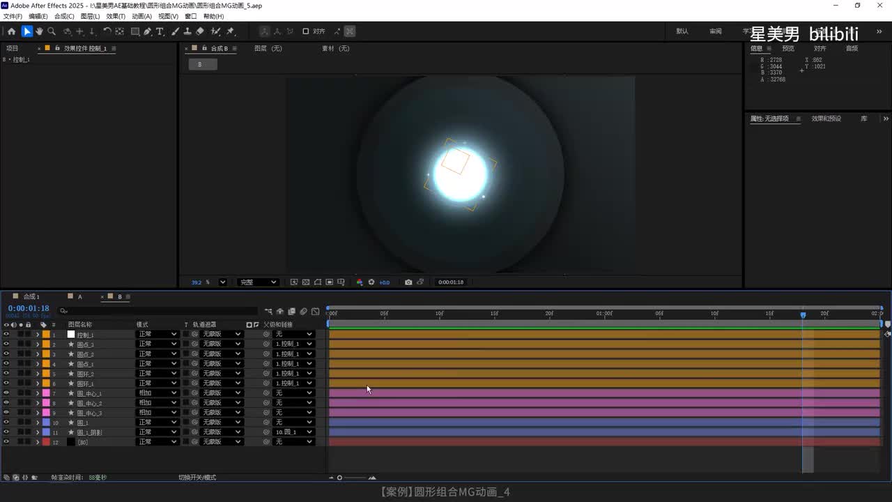Viewport: 892px width, 502px height.
Task: Select the Brush tool
Action: click(x=175, y=31)
